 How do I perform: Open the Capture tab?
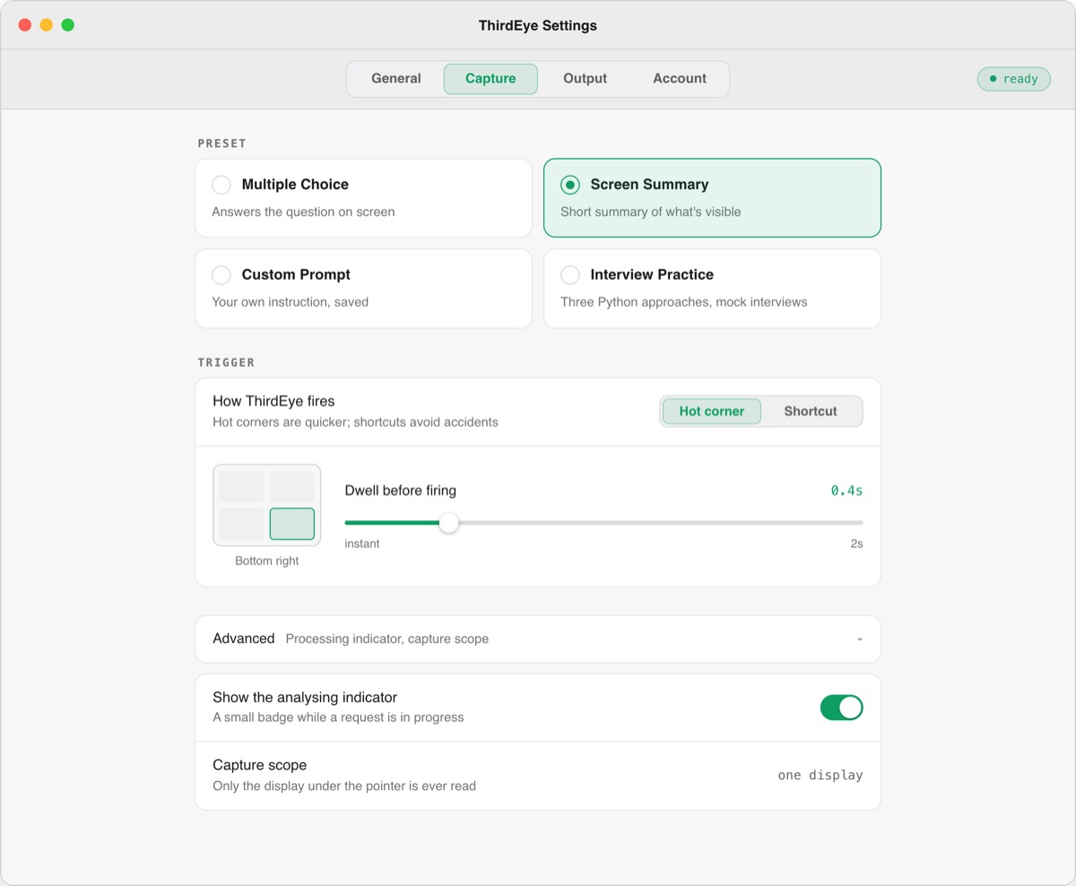click(490, 79)
